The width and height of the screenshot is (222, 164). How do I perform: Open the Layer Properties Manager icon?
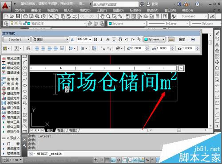pyautogui.click(x=6, y=23)
